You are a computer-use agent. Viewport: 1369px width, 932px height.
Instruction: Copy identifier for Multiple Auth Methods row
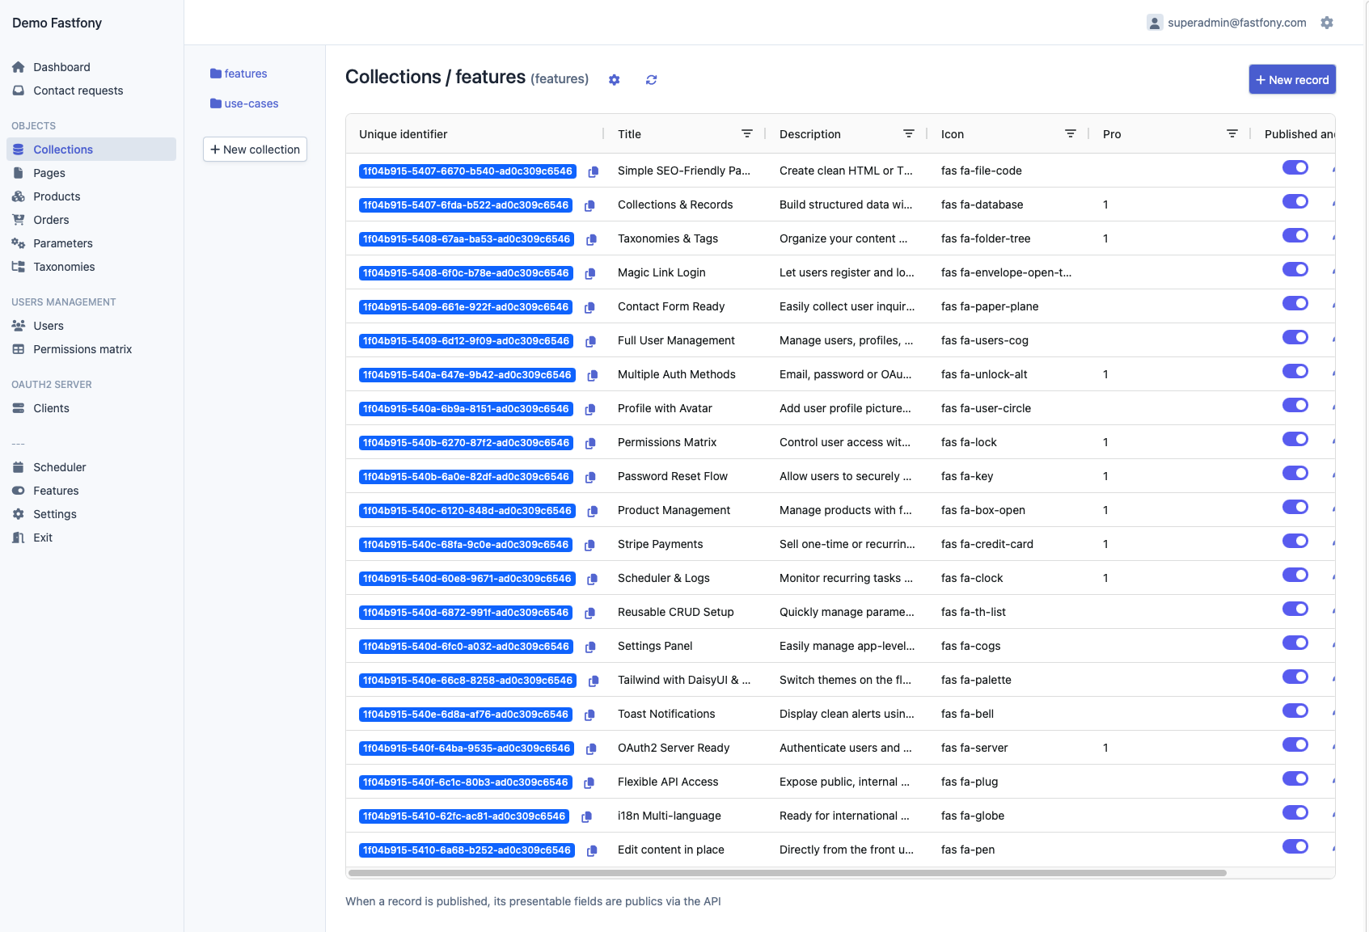[593, 376]
